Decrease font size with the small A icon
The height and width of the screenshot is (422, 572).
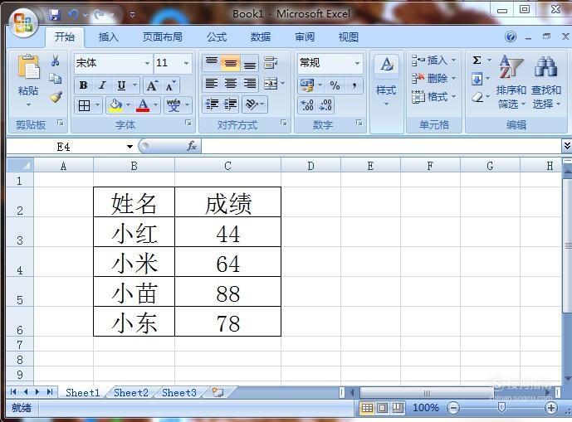coord(170,86)
